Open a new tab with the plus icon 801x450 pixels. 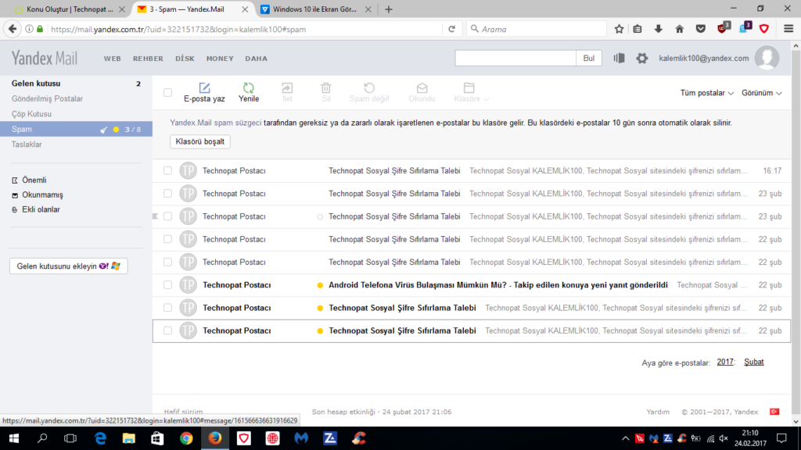tap(389, 9)
